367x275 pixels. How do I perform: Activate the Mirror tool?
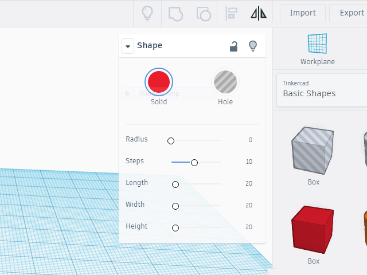(259, 14)
